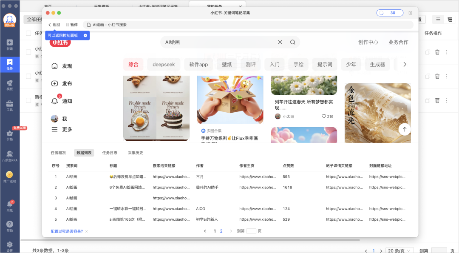Open 通知 bell with badge 5
This screenshot has height=253, width=459.
tap(62, 101)
